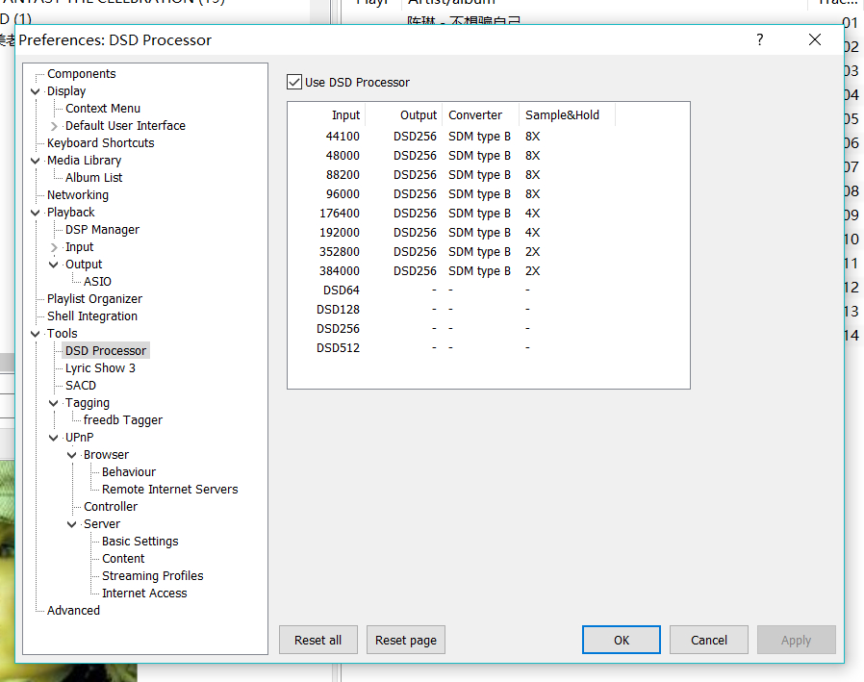Select the 352800 input row
Viewport: 864px width, 682px height.
pos(488,252)
